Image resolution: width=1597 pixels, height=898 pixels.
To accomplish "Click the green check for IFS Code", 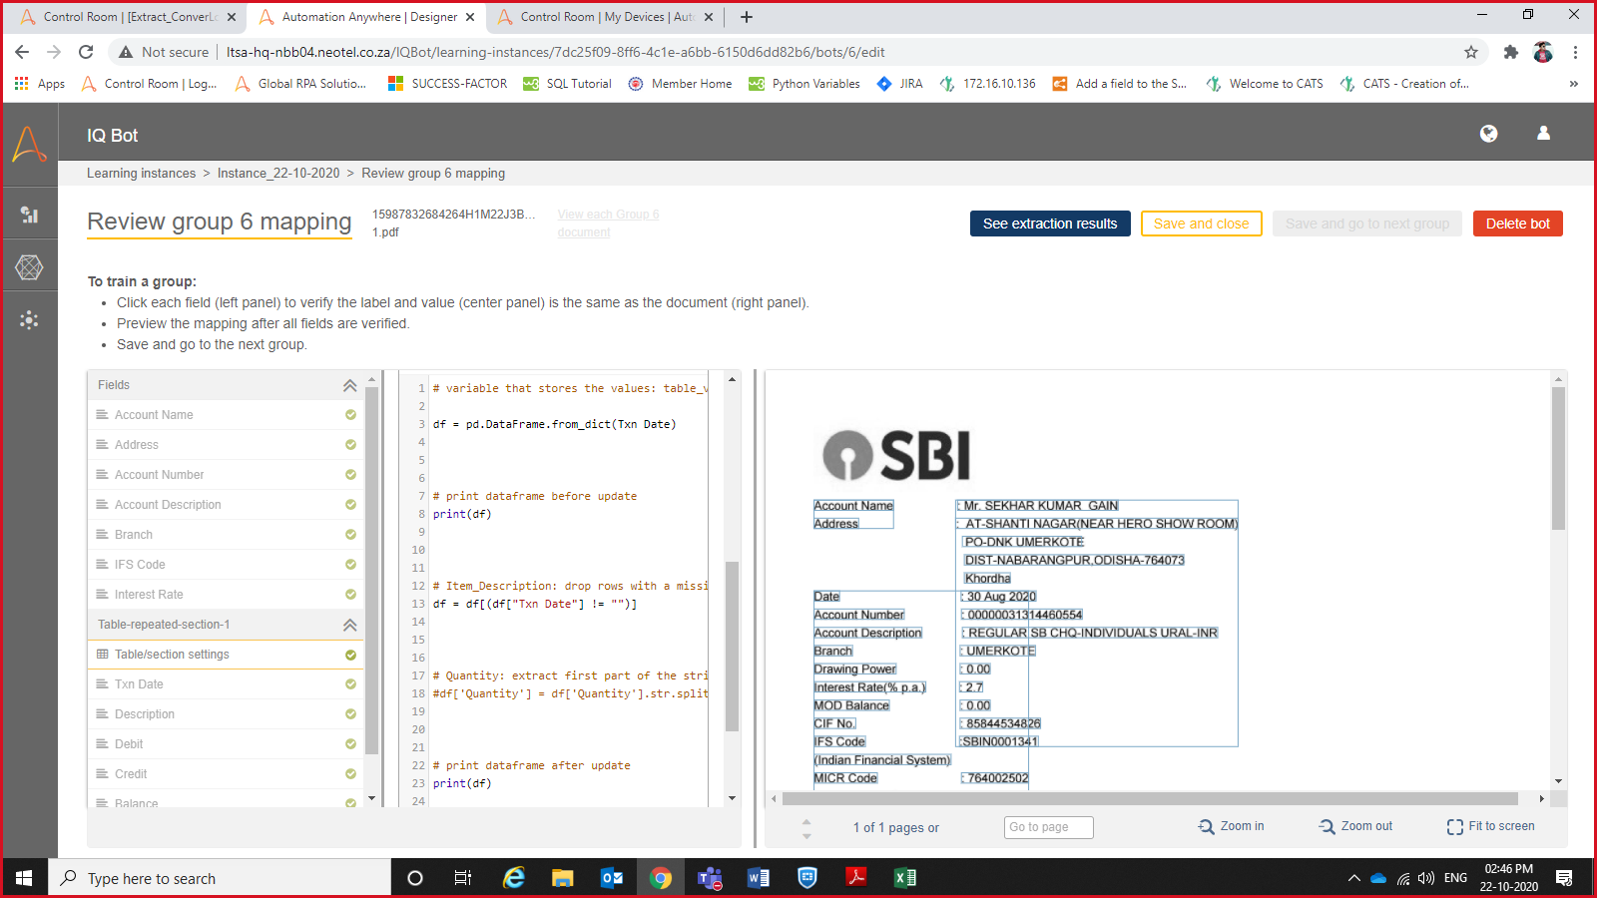I will click(350, 565).
